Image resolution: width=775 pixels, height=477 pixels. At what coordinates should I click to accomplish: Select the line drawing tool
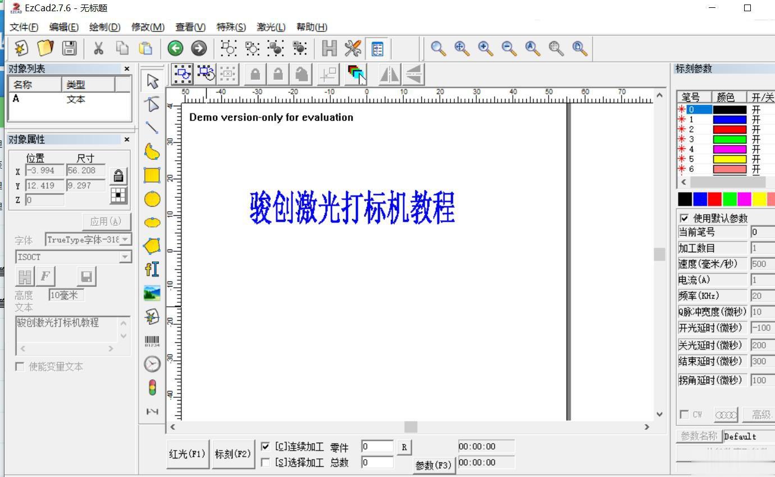pyautogui.click(x=152, y=128)
